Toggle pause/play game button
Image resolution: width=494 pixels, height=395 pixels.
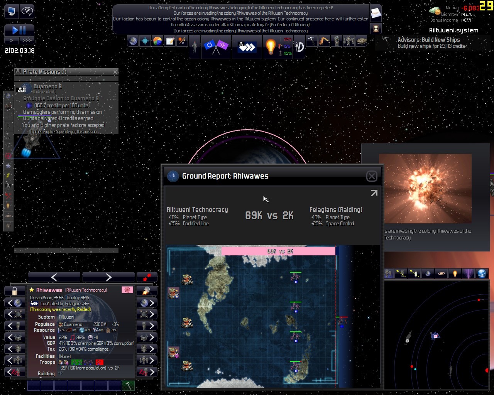coord(19,30)
